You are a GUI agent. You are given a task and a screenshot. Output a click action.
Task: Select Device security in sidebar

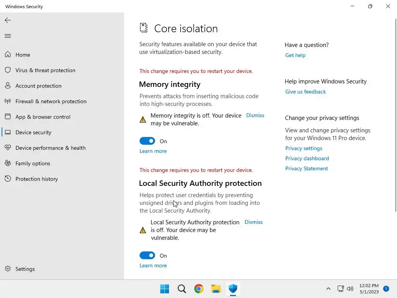coord(62,132)
